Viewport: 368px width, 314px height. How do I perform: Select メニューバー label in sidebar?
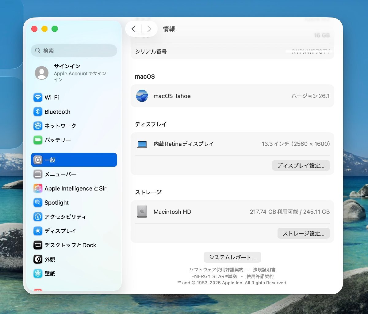point(60,174)
